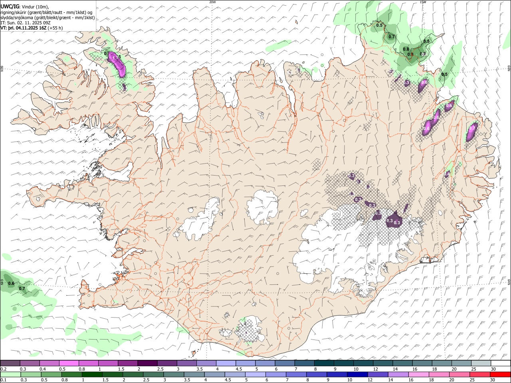Select lower legend swatch between 7 and 8

296,374
